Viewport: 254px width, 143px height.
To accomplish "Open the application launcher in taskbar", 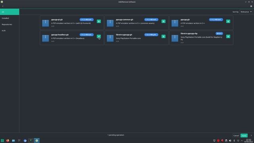I will [2, 141].
